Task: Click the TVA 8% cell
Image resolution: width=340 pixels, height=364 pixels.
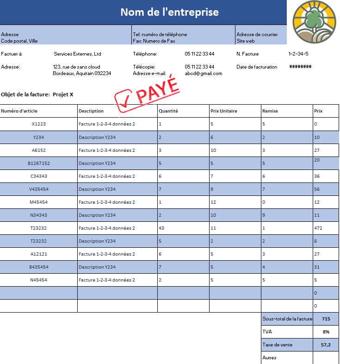Action: point(326,332)
